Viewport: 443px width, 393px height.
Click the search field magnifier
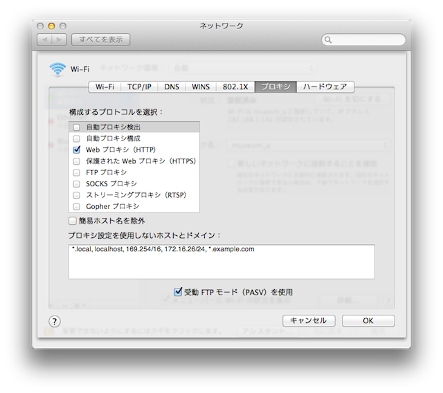pyautogui.click(x=331, y=40)
